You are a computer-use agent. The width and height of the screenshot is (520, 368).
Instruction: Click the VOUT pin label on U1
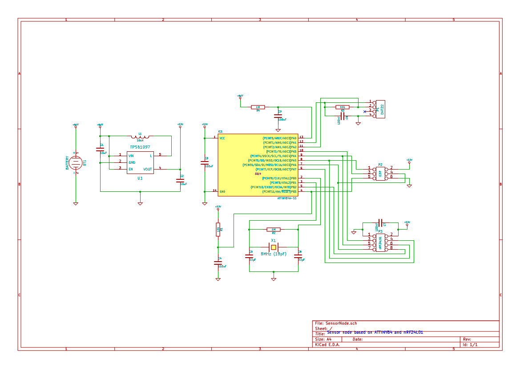[148, 169]
